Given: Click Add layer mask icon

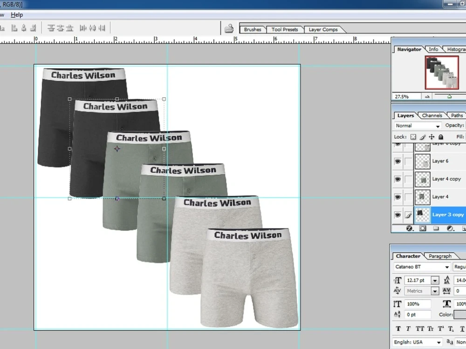Looking at the screenshot, I should pyautogui.click(x=423, y=228).
